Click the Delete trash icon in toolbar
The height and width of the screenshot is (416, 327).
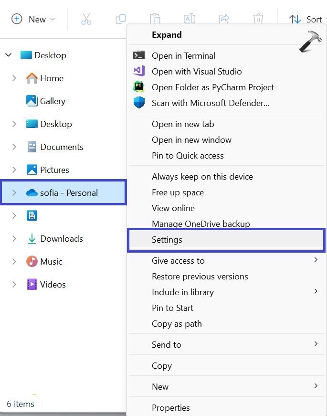click(x=258, y=19)
